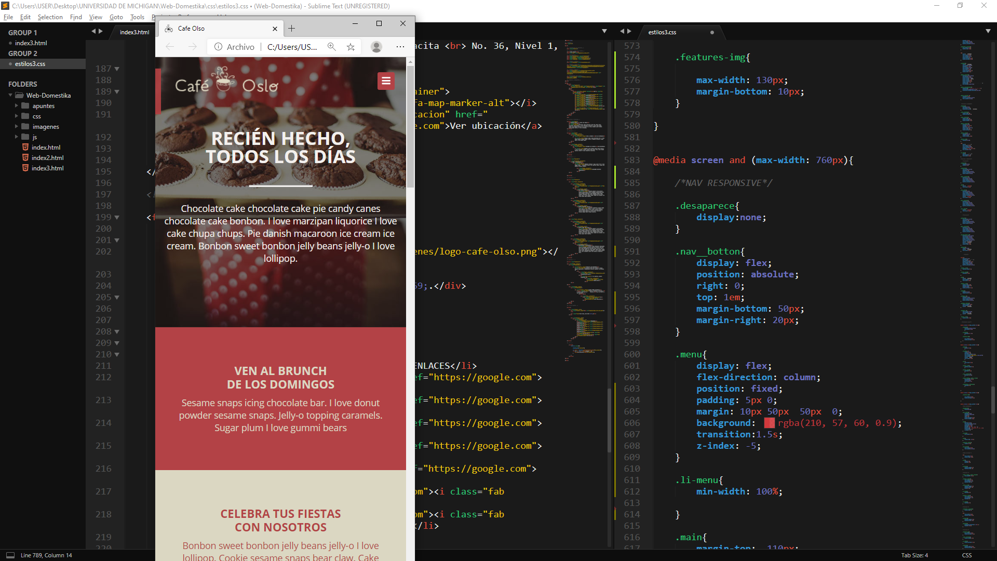Toggle the side bar button in status bar
The height and width of the screenshot is (561, 997).
[10, 555]
